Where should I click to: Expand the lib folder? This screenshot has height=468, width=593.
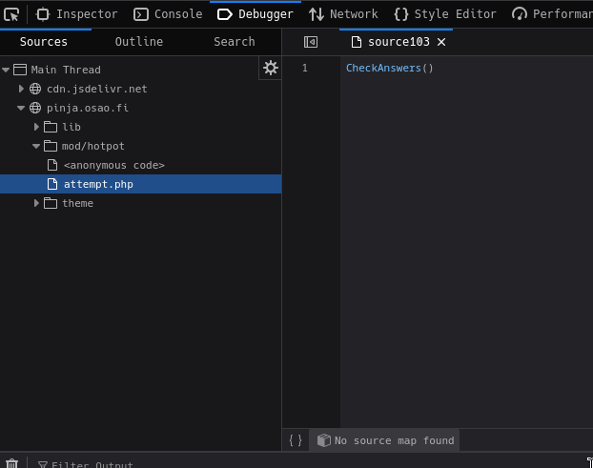37,127
